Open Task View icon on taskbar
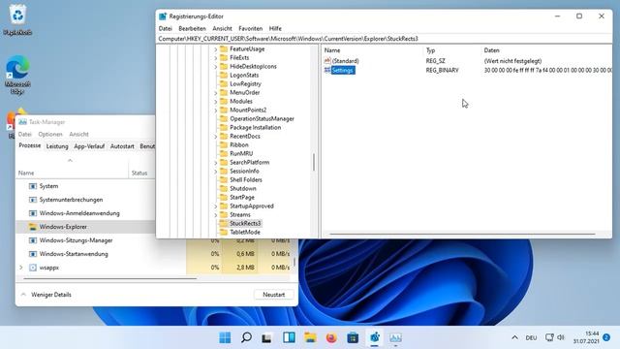The width and height of the screenshot is (620, 349). pos(267,338)
